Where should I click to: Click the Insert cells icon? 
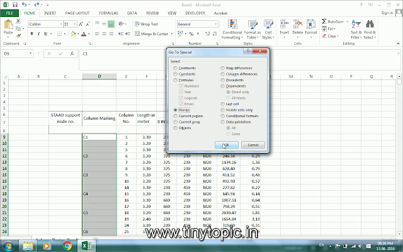pos(284,24)
